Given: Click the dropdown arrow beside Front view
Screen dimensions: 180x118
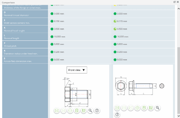Looking at the screenshot, I should pos(84,70).
